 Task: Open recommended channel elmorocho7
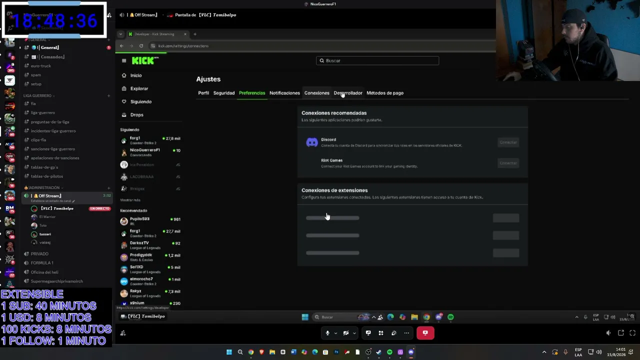click(150, 281)
